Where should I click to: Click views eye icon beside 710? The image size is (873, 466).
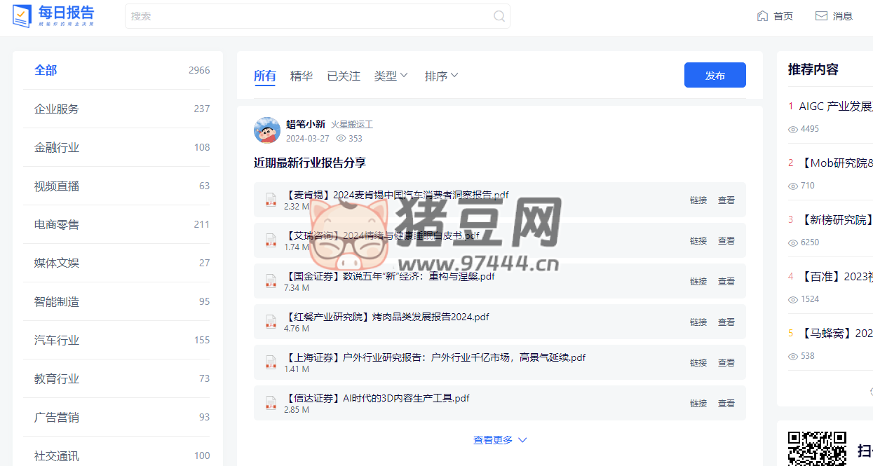tap(793, 186)
